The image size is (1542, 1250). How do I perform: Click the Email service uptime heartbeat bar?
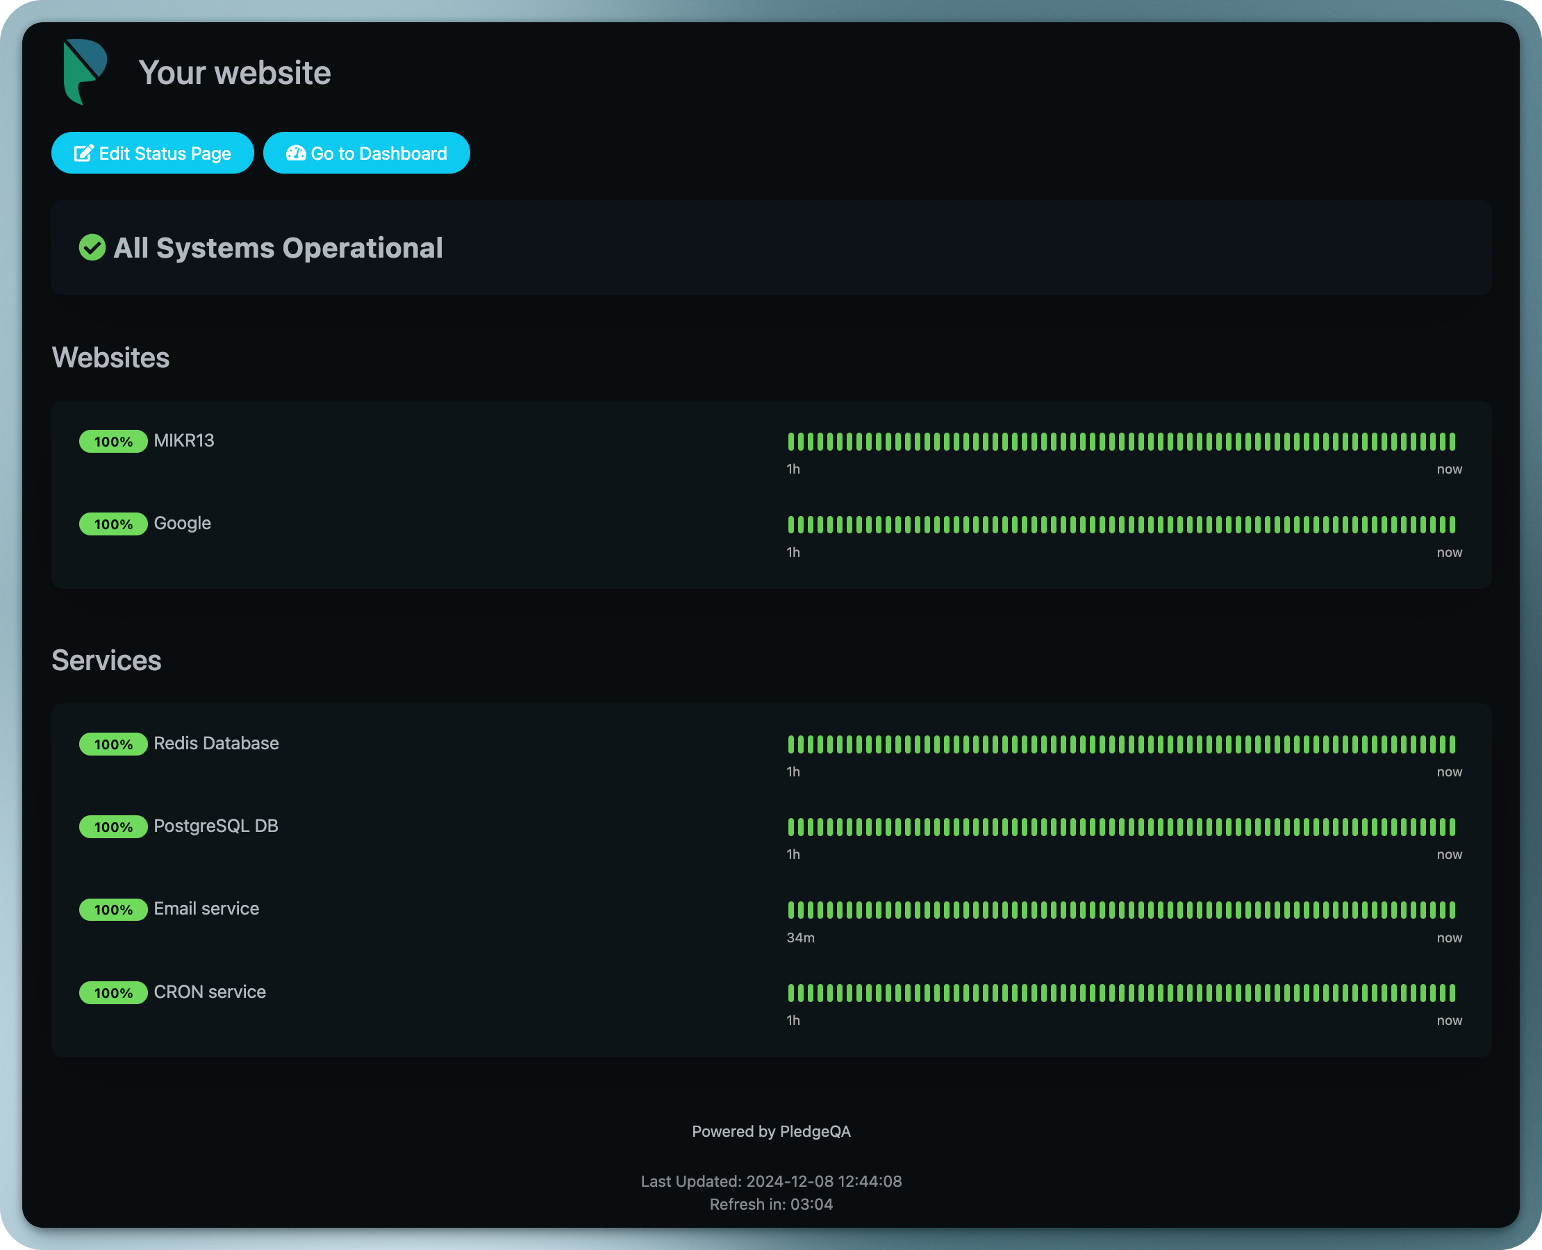coord(1121,910)
